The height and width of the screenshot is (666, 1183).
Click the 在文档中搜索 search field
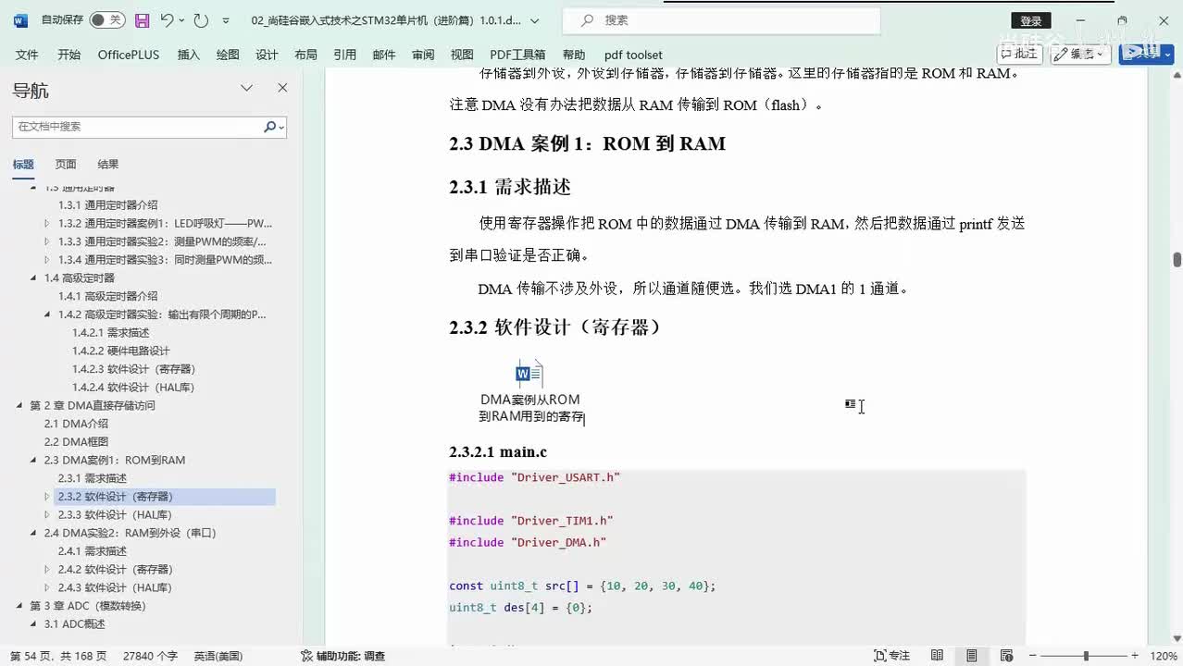point(137,127)
